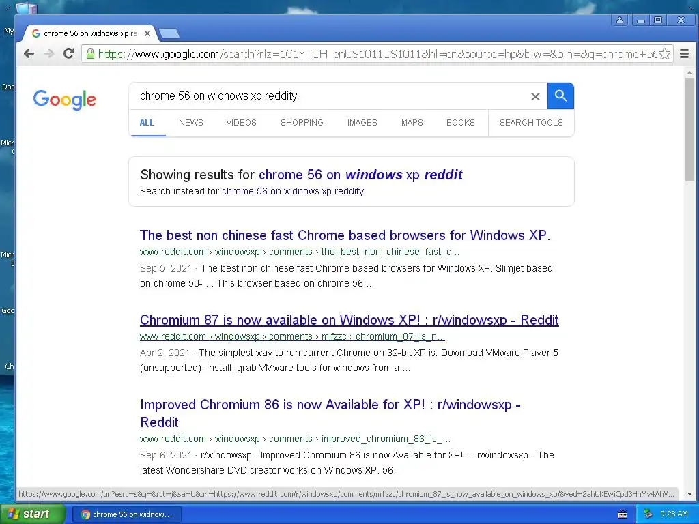Switch to the SHOPPING results tab
Viewport: 699px width, 524px height.
click(302, 123)
